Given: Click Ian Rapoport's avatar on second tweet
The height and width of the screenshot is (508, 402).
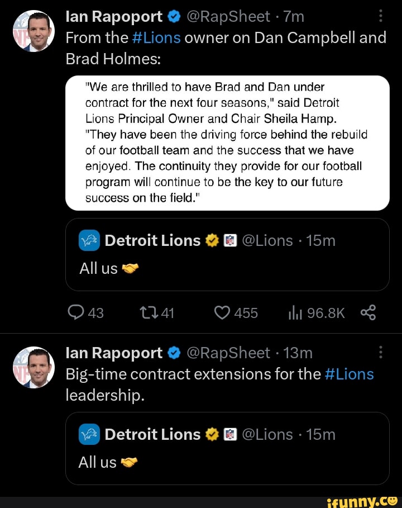Looking at the screenshot, I should (33, 367).
